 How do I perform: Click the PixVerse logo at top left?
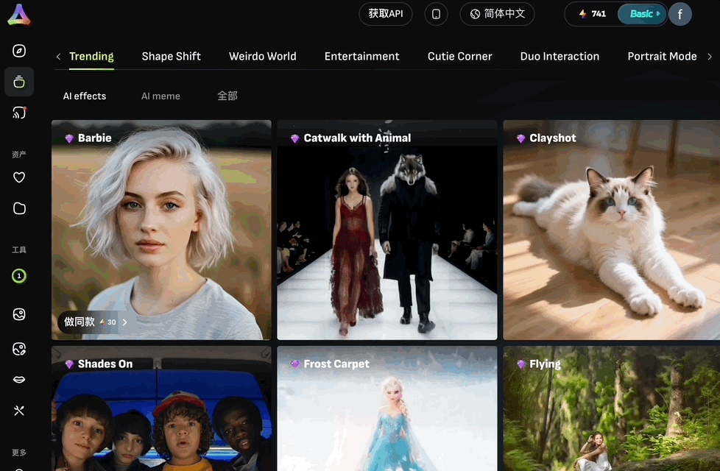coord(19,15)
